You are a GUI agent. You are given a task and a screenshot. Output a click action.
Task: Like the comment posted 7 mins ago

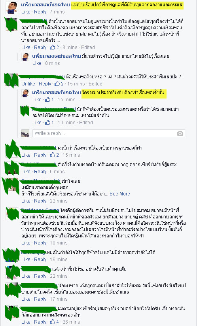[x=26, y=12]
